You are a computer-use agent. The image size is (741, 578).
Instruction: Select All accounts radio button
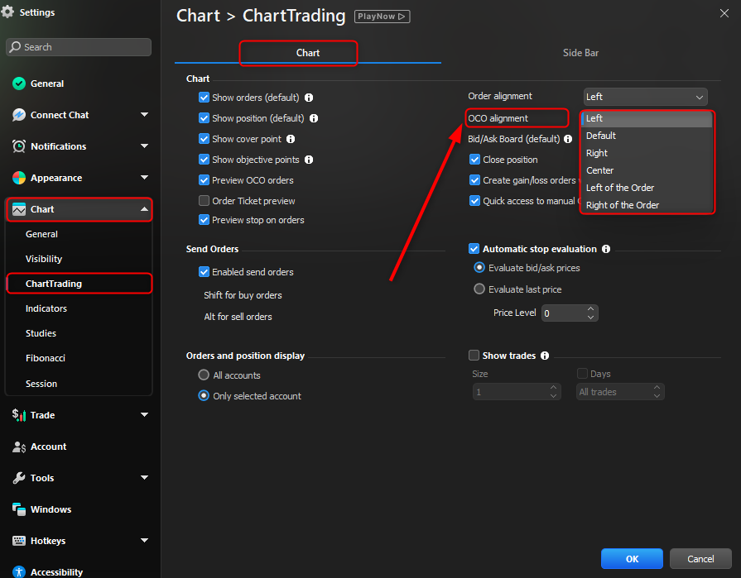(x=204, y=375)
